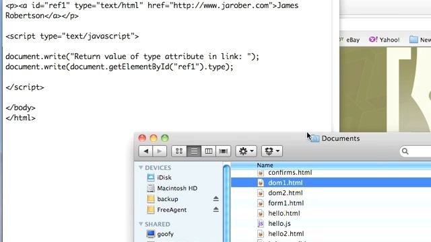This screenshot has width=431, height=242.
Task: Click the sidebar scrollbar in Finder
Action: (x=226, y=203)
